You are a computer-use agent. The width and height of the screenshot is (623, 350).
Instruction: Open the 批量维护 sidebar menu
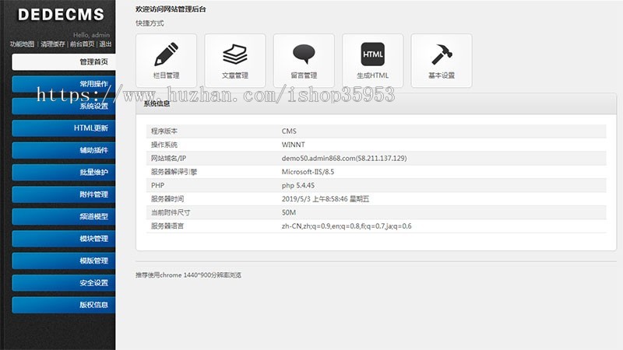pos(64,172)
